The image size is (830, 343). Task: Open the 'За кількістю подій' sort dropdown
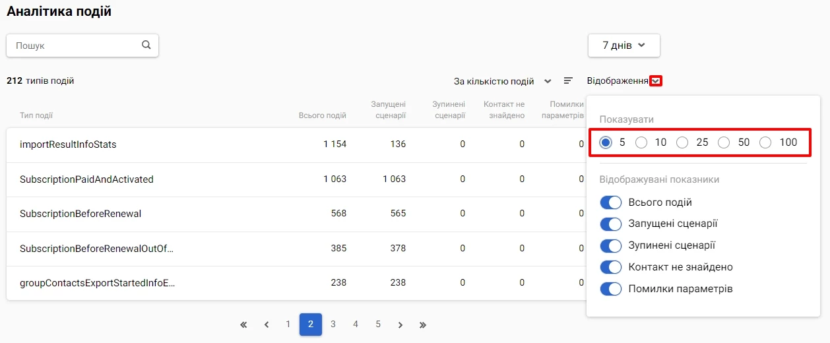(503, 81)
